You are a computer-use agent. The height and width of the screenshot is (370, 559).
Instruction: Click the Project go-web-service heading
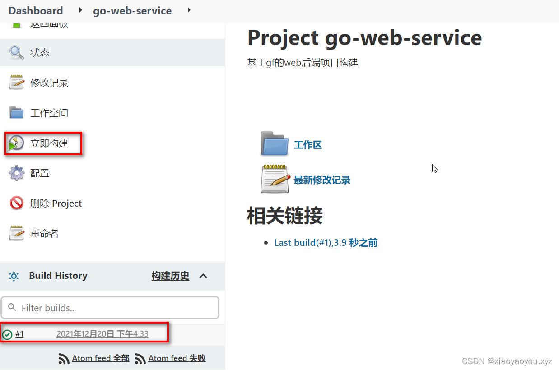tap(365, 37)
